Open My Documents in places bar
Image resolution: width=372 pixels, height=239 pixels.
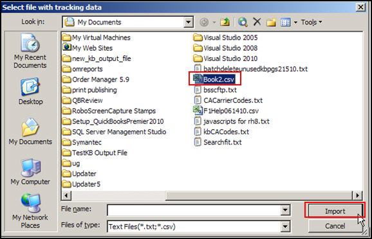[30, 132]
